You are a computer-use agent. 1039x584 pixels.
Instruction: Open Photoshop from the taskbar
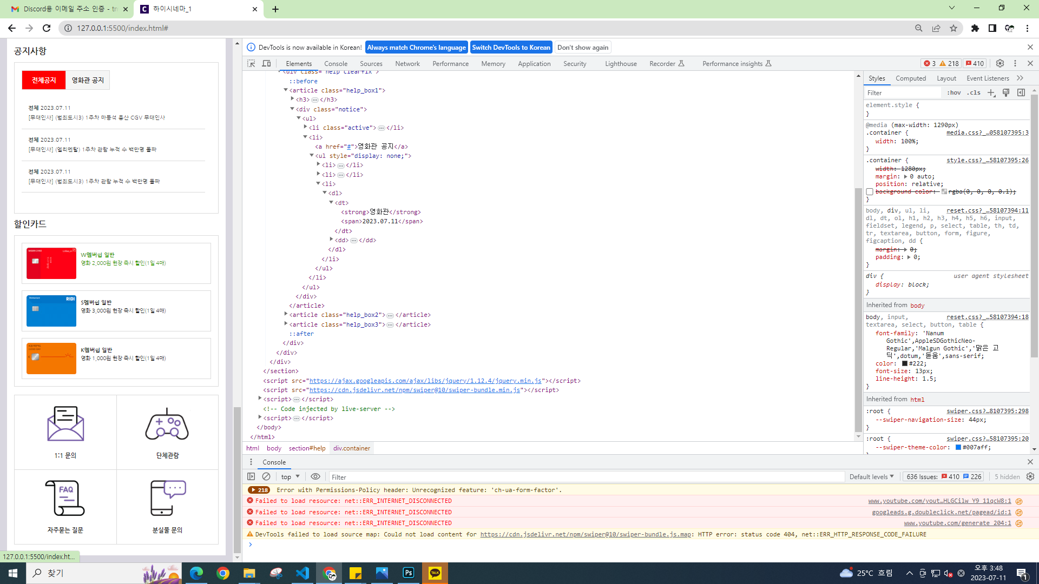409,573
